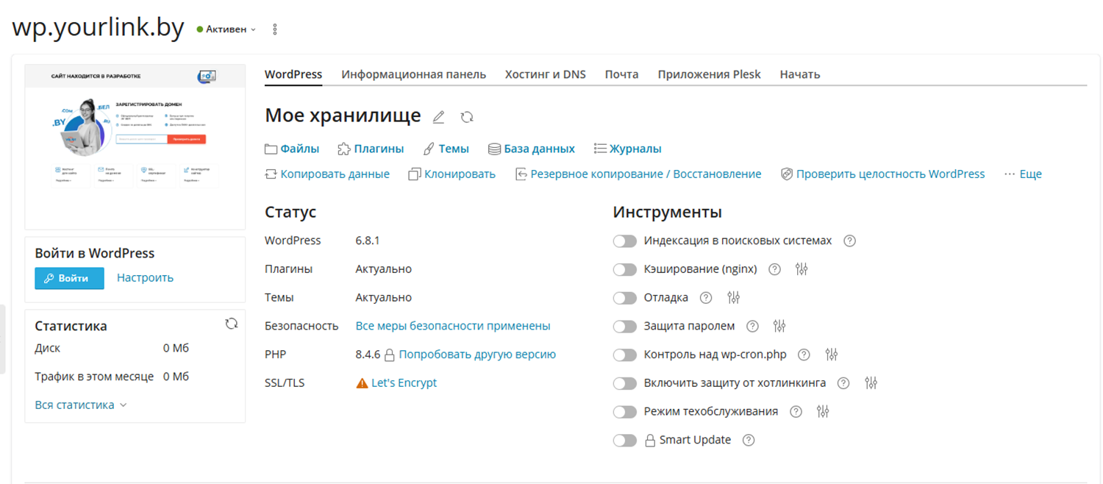Click WordPress version 6.8.1 text

[x=368, y=241]
